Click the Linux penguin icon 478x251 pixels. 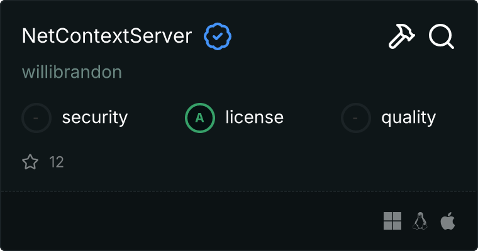click(x=420, y=221)
